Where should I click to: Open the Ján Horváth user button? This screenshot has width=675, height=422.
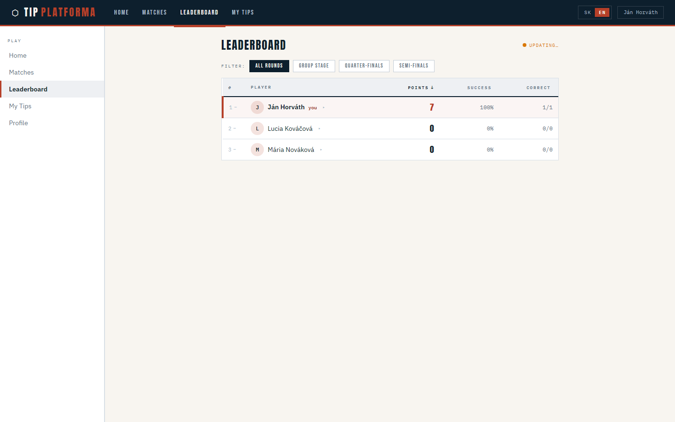click(x=640, y=13)
